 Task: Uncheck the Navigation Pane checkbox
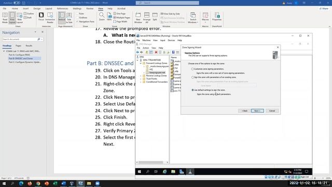click(x=77, y=22)
